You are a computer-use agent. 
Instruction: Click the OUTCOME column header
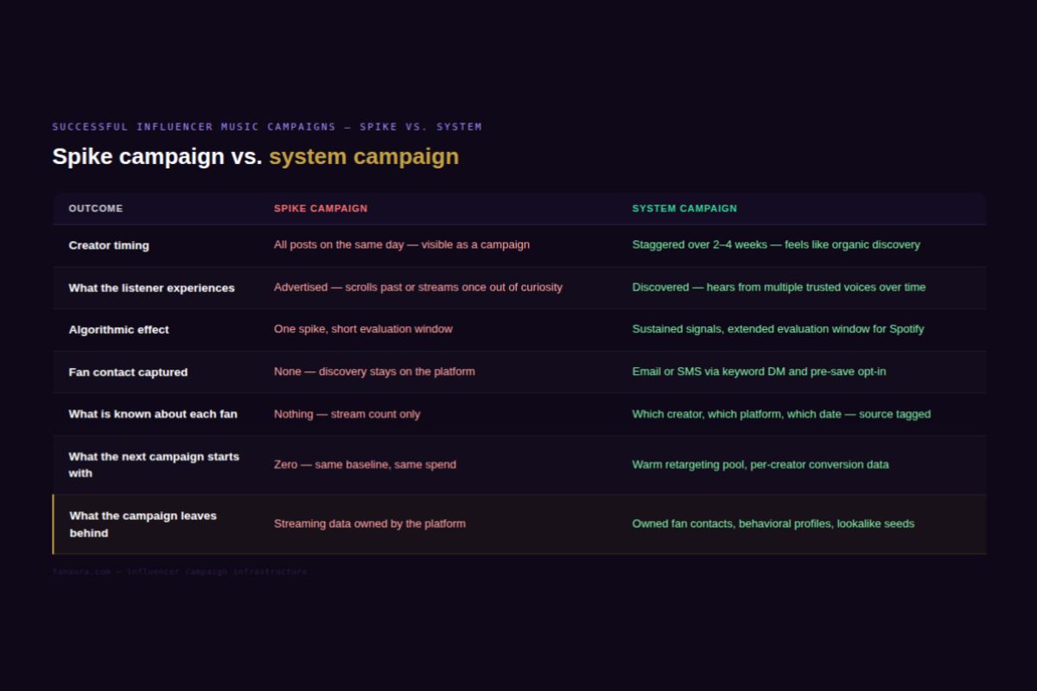(96, 208)
